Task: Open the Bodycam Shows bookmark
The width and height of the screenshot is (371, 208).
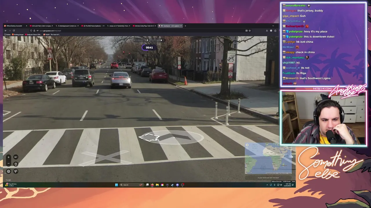Action: [34, 35]
